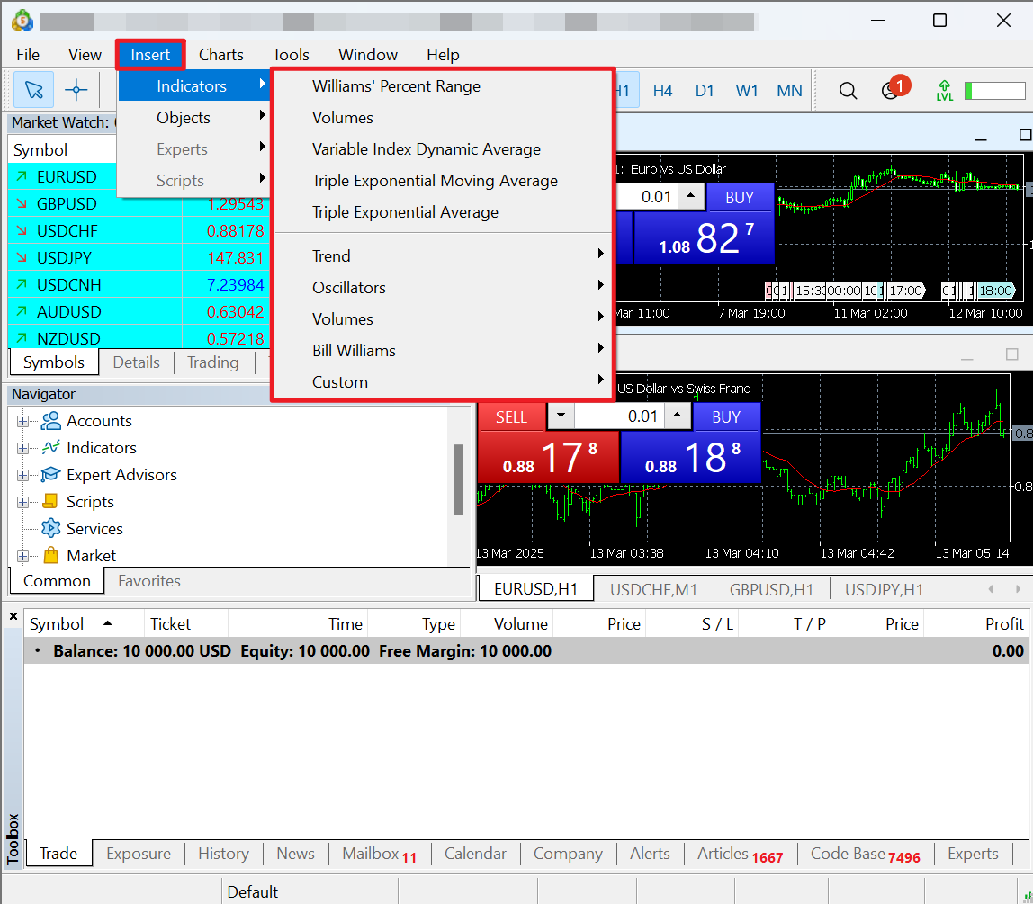Open the search magnifier icon

[848, 90]
